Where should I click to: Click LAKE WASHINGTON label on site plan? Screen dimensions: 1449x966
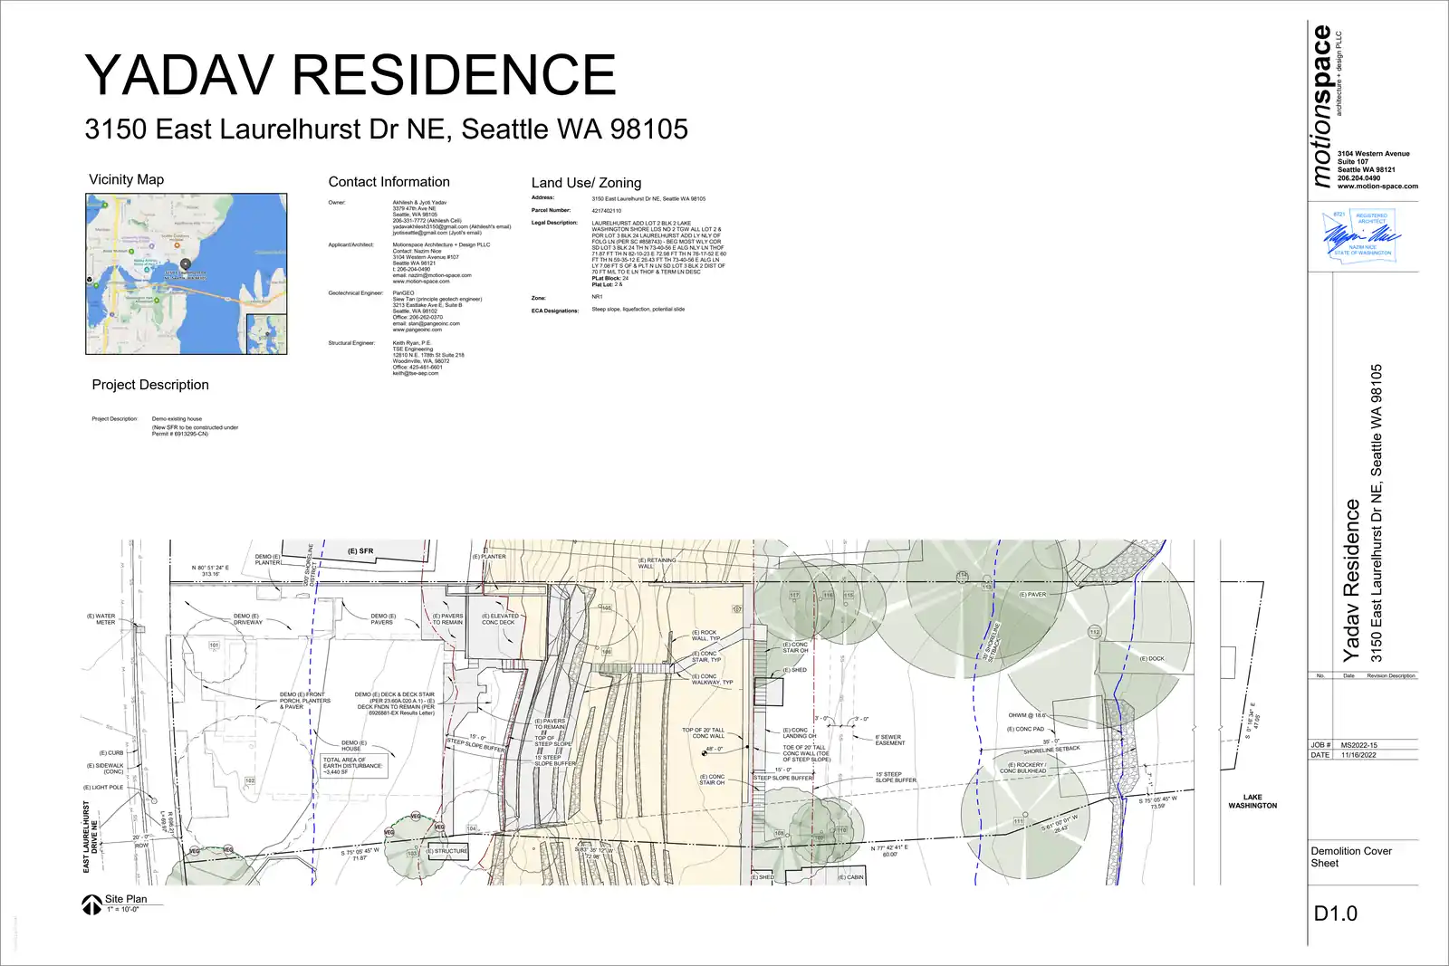(1252, 801)
